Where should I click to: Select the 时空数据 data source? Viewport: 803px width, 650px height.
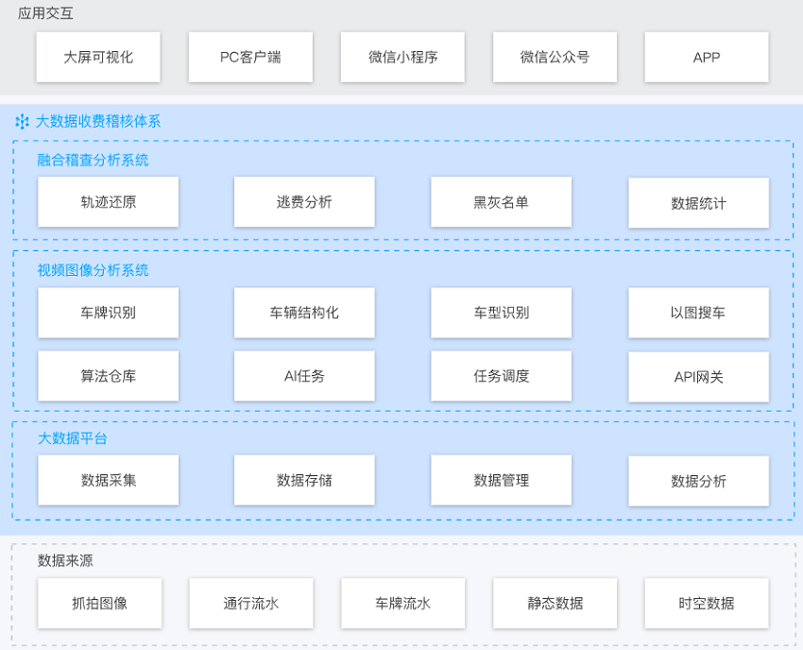click(x=707, y=604)
